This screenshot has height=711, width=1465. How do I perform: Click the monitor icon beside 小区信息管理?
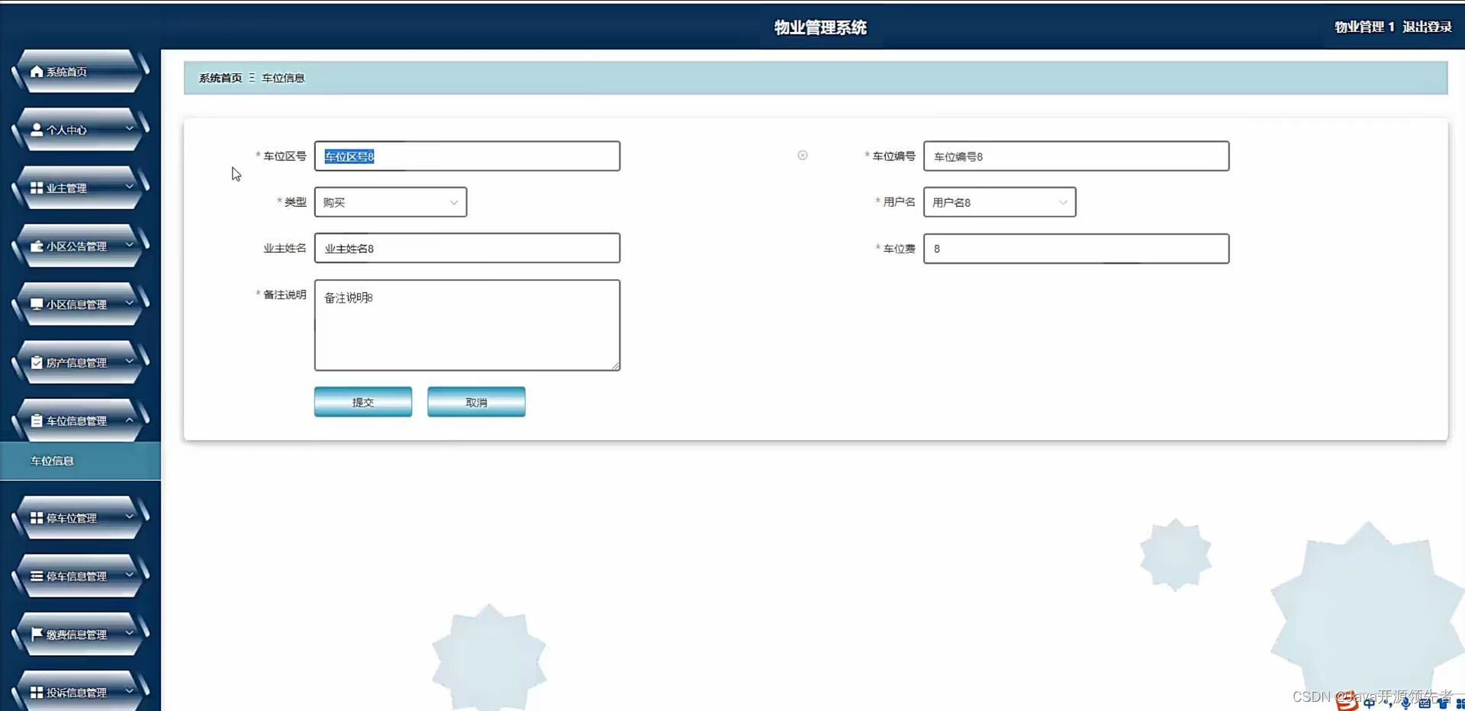click(x=36, y=304)
